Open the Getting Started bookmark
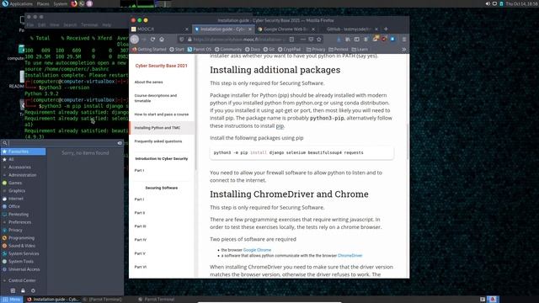Screen dimensions: 539x303 [149, 50]
